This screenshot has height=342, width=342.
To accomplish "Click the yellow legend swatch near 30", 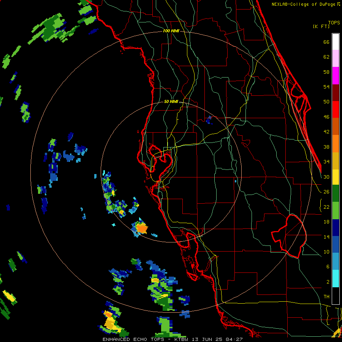I will pyautogui.click(x=336, y=177).
